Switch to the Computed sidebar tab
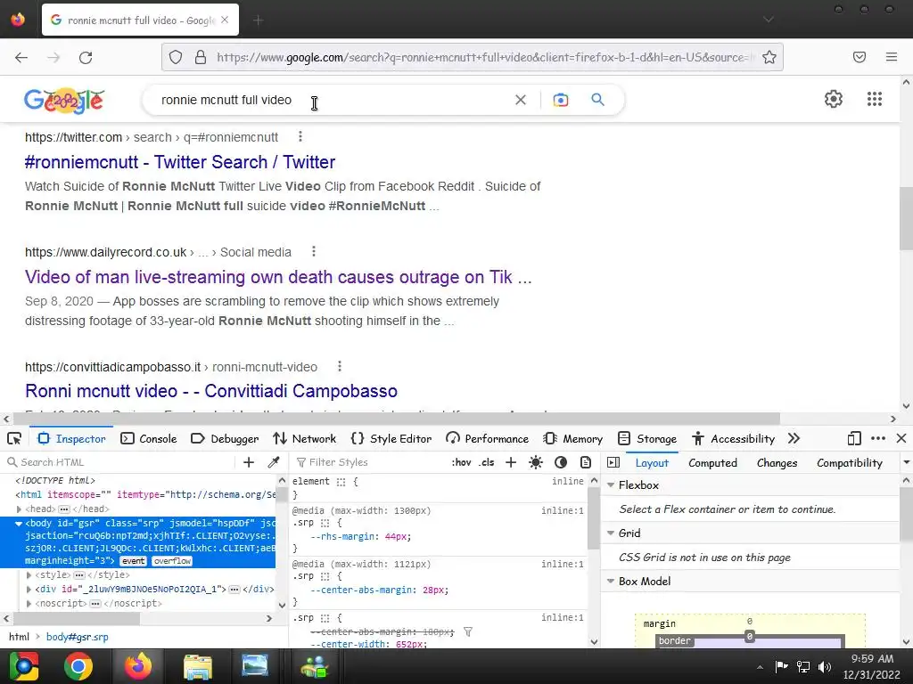Viewport: 913px width, 684px height. 712,463
